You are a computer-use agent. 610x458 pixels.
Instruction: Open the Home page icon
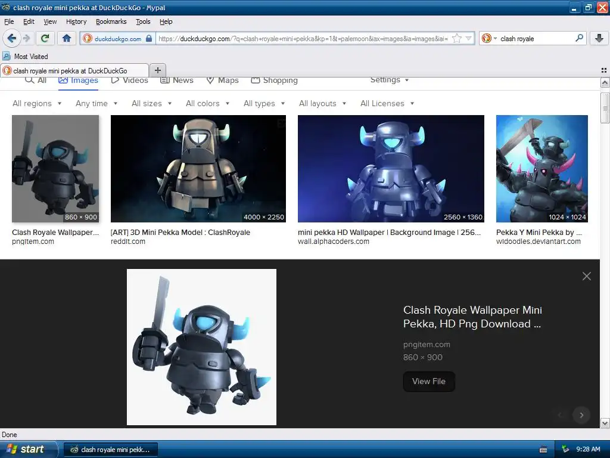[67, 38]
